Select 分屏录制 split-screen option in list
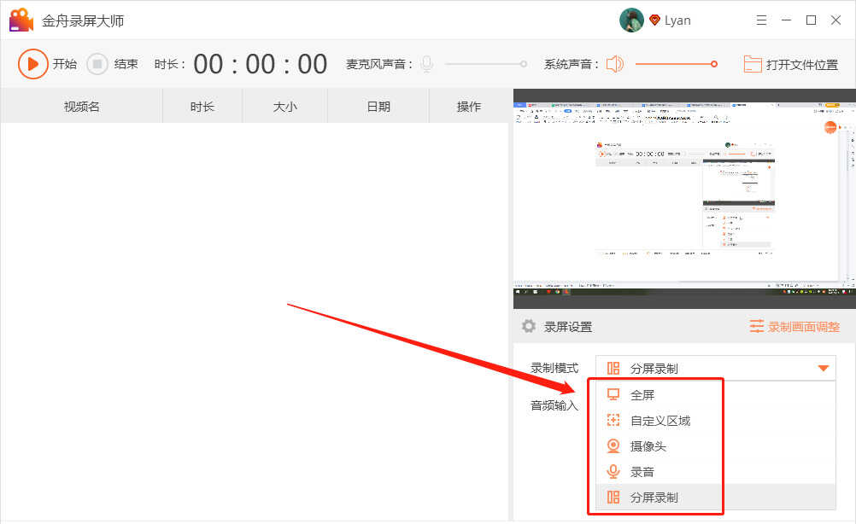This screenshot has width=856, height=524. [654, 497]
